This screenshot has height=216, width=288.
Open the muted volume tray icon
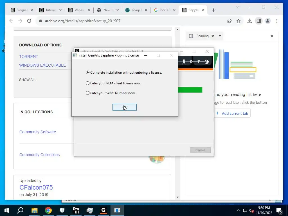tap(251, 210)
